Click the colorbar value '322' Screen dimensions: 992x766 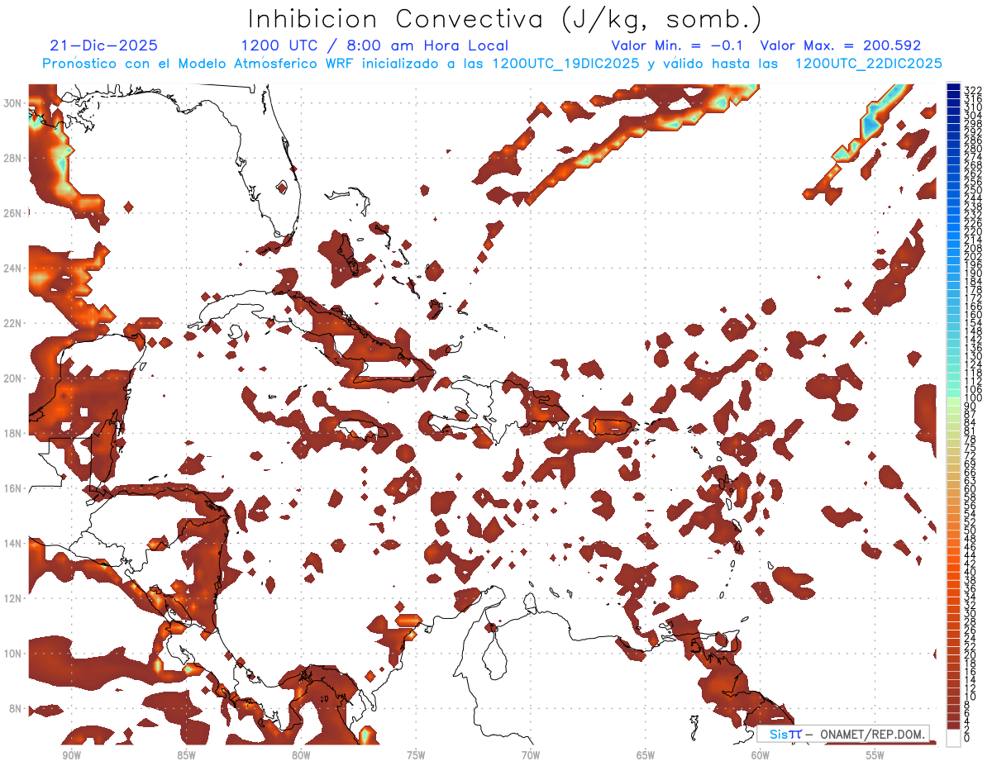click(973, 89)
